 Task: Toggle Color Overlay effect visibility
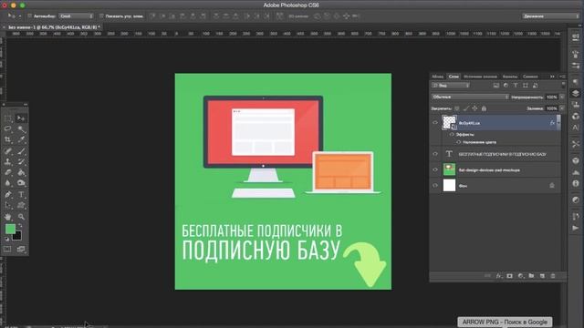pos(458,142)
